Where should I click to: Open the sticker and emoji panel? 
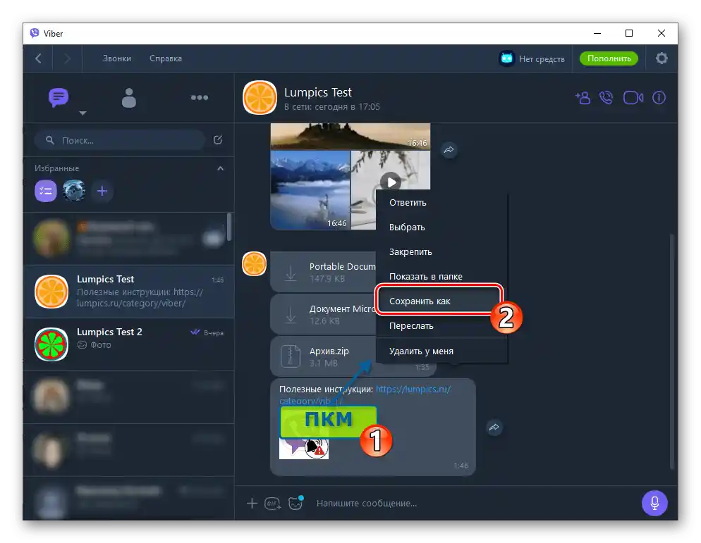point(294,502)
